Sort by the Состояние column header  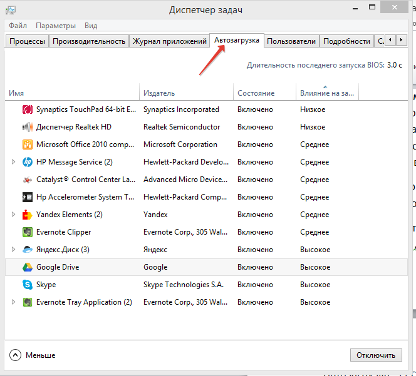click(x=265, y=93)
